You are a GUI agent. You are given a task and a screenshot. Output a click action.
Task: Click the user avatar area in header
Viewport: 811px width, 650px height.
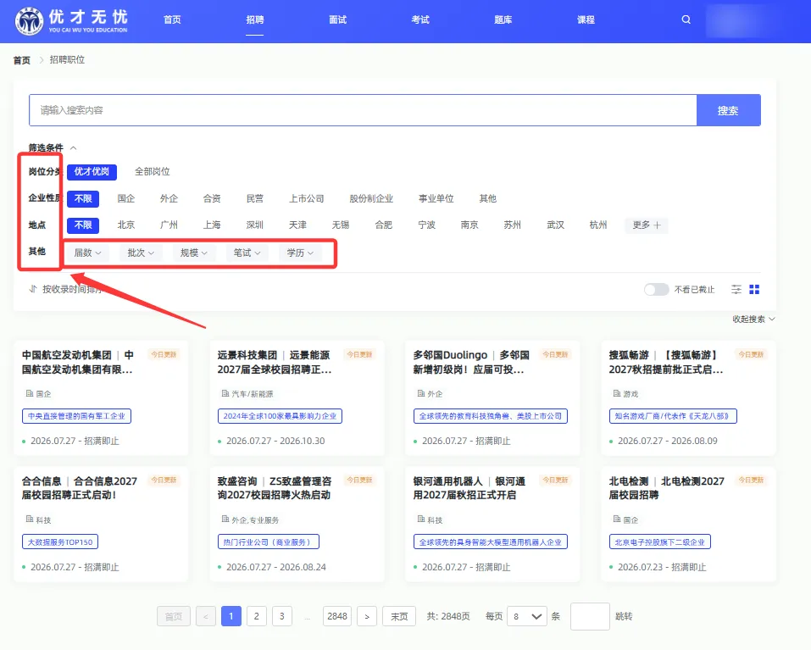tap(740, 20)
